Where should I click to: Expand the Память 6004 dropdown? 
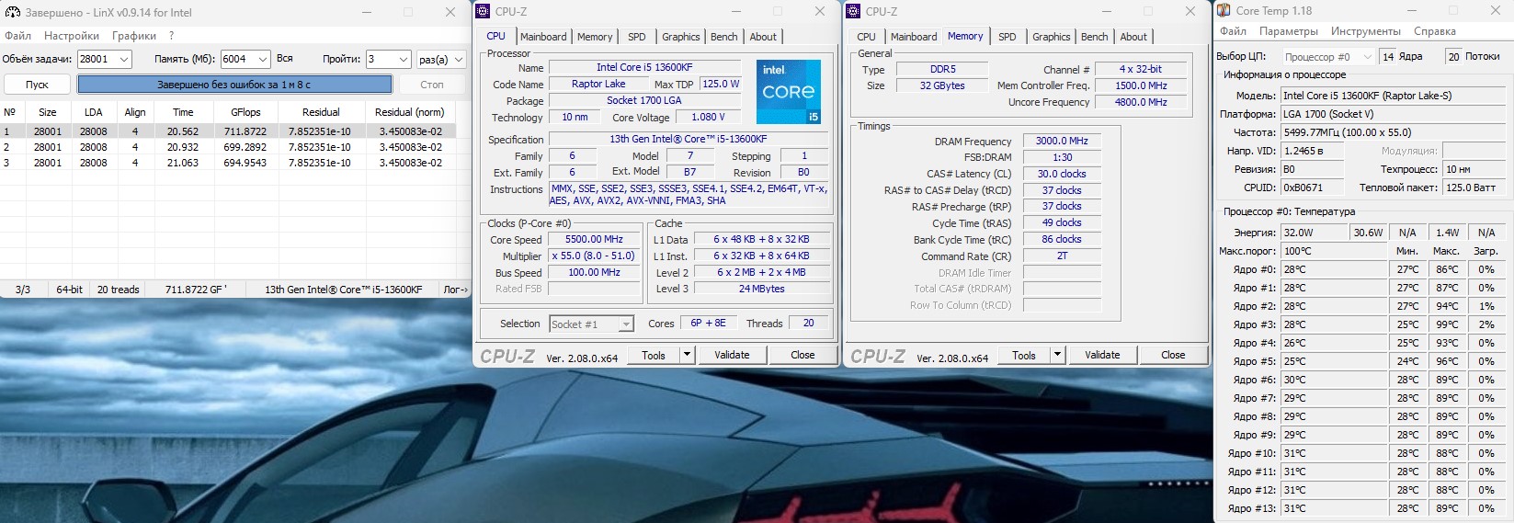pos(263,59)
